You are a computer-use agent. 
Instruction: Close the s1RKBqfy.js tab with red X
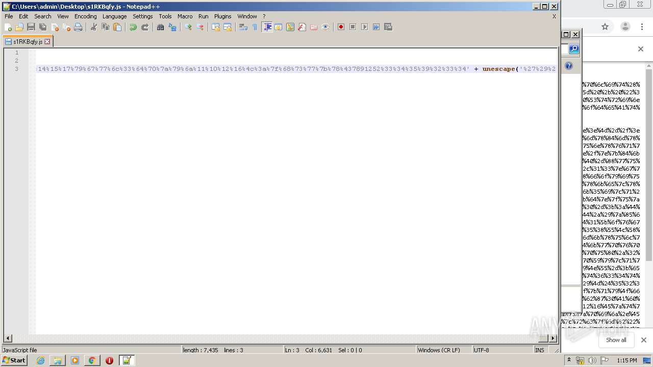pos(47,42)
